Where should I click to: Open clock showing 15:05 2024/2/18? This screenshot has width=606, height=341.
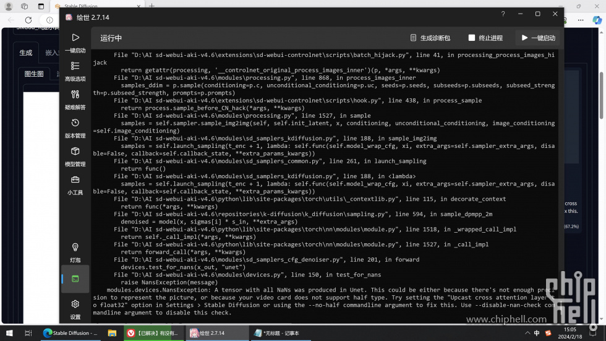[570, 333]
